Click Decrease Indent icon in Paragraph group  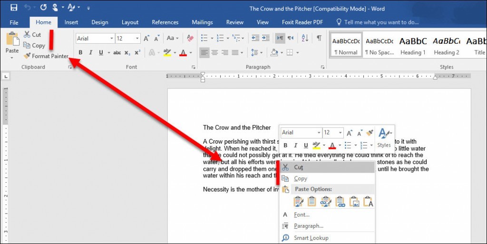[x=255, y=38]
